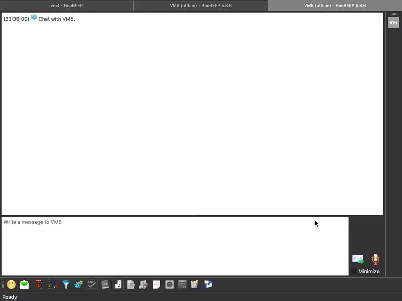
Task: Click the gray window screenshot icon
Action: pos(182,285)
